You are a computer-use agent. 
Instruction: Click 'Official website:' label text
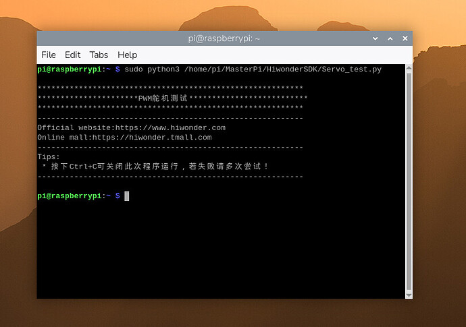tap(76, 128)
